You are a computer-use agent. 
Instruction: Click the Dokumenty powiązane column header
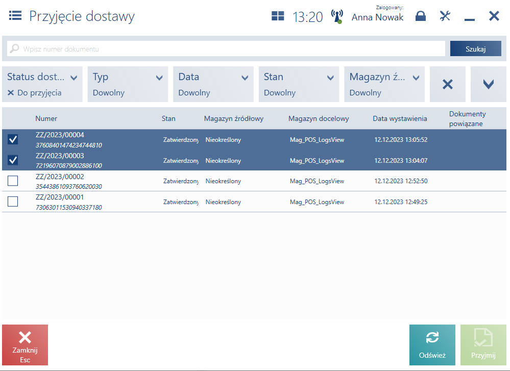468,119
